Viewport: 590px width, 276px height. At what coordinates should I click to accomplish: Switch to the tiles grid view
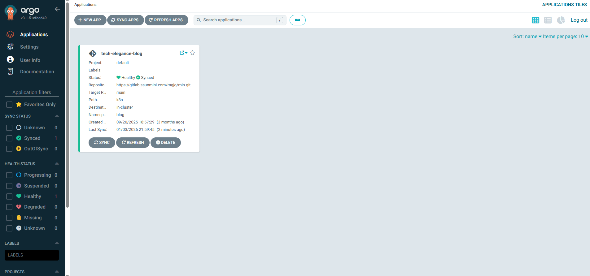(535, 20)
